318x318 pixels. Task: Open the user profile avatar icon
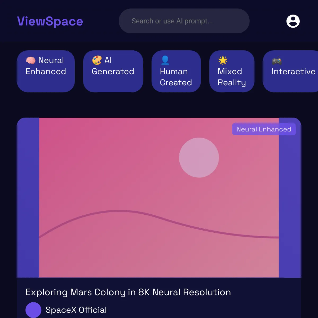tap(293, 21)
